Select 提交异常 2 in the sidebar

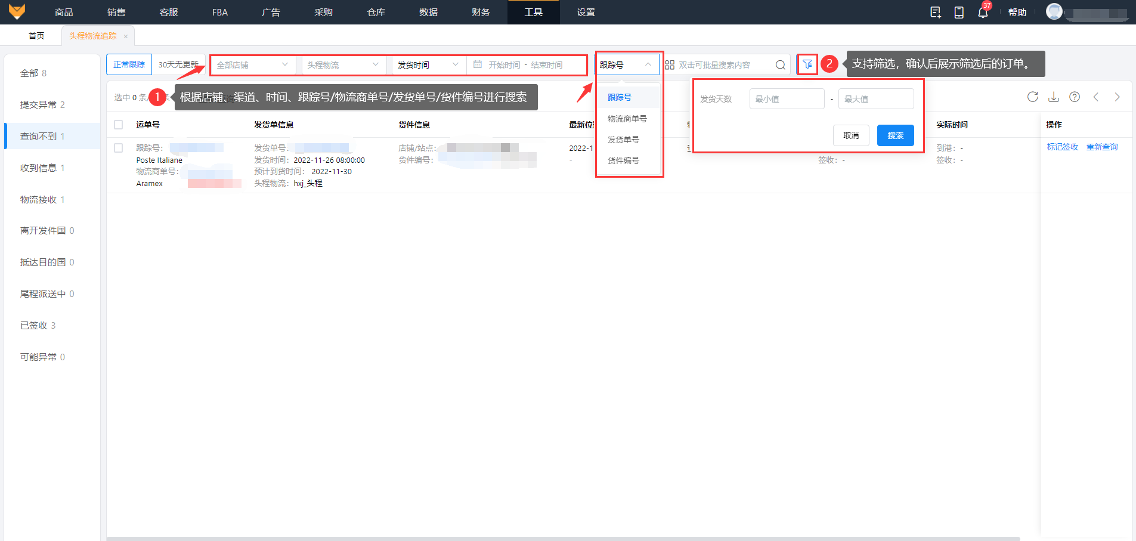52,105
